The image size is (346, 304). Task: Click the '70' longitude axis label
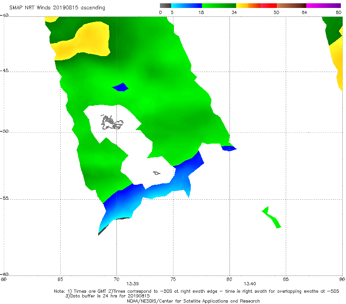(116, 279)
